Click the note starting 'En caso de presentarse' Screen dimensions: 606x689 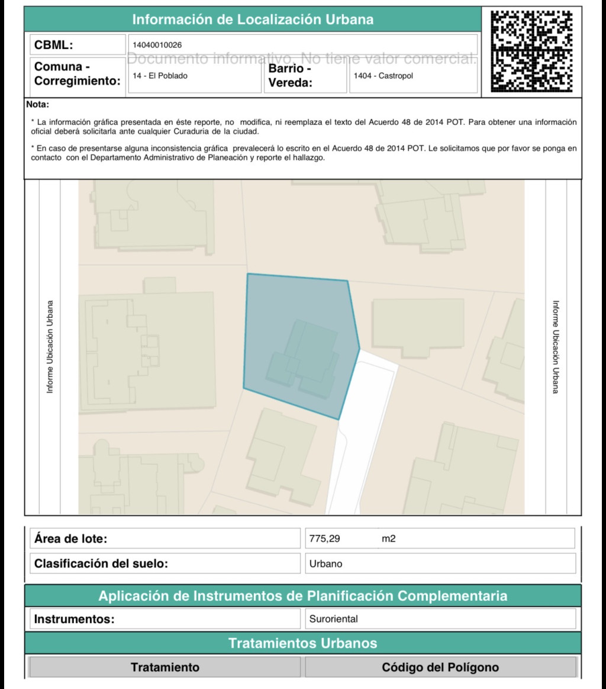click(304, 153)
